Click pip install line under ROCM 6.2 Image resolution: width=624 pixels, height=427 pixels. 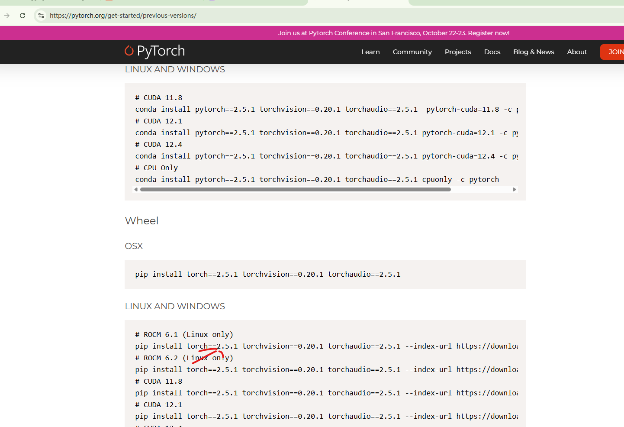[327, 370]
